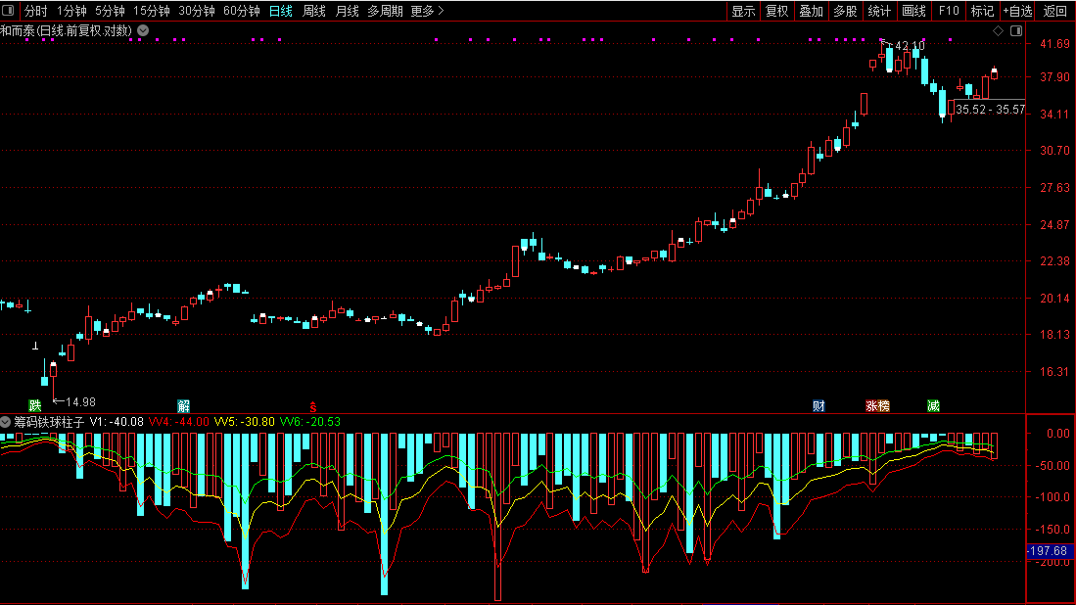Activate the 画线 drawing tool
The width and height of the screenshot is (1076, 605).
pyautogui.click(x=914, y=11)
